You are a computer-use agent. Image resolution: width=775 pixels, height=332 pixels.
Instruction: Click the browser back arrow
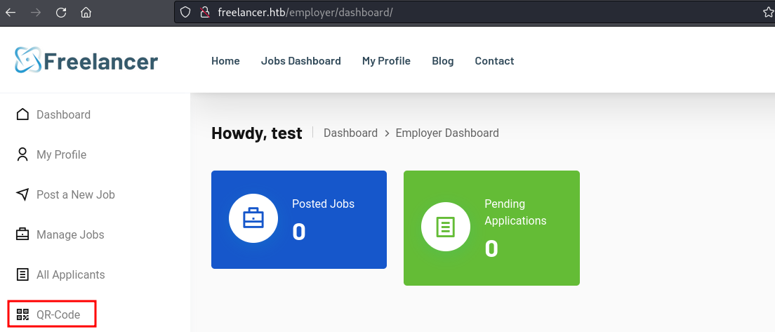(11, 12)
